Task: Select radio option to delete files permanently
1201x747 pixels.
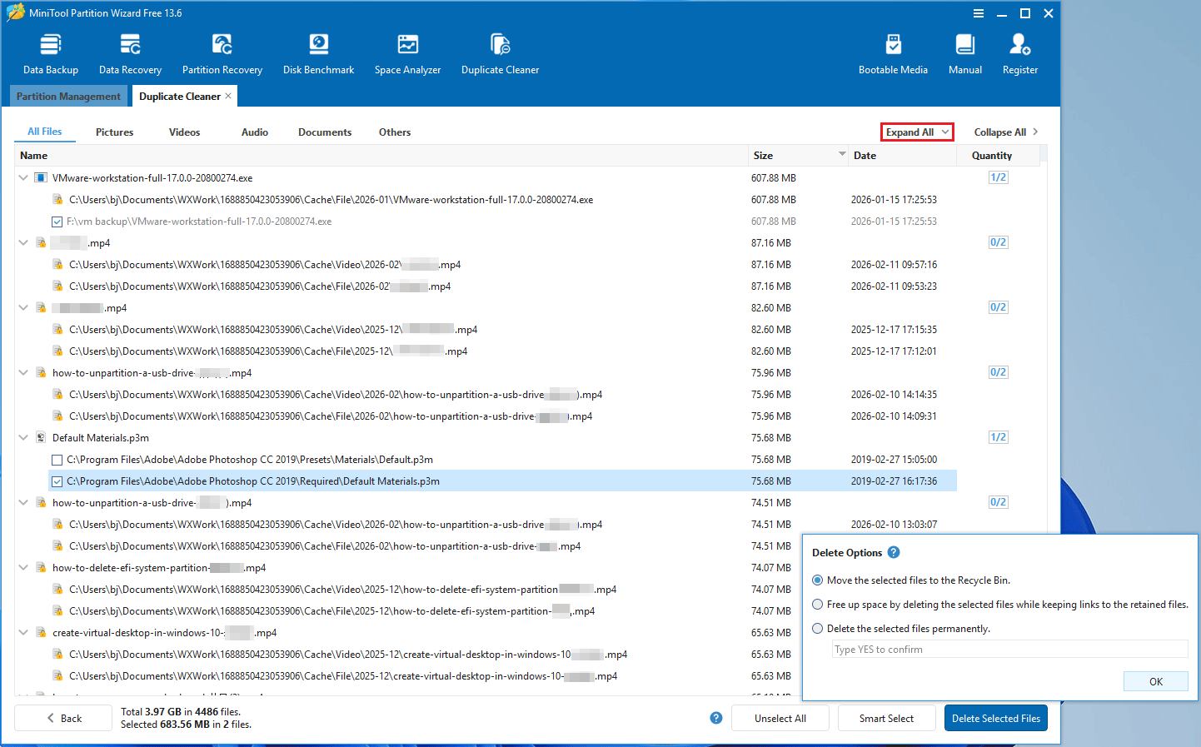Action: (x=817, y=628)
